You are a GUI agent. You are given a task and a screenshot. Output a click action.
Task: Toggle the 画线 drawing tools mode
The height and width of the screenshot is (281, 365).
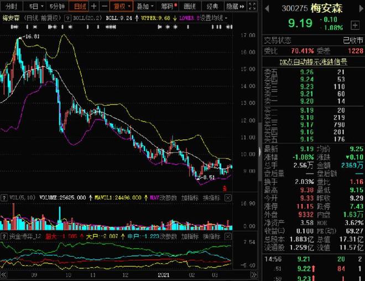[x=190, y=7]
